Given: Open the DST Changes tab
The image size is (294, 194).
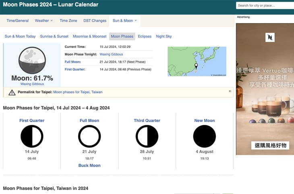Looking at the screenshot, I should click(95, 21).
